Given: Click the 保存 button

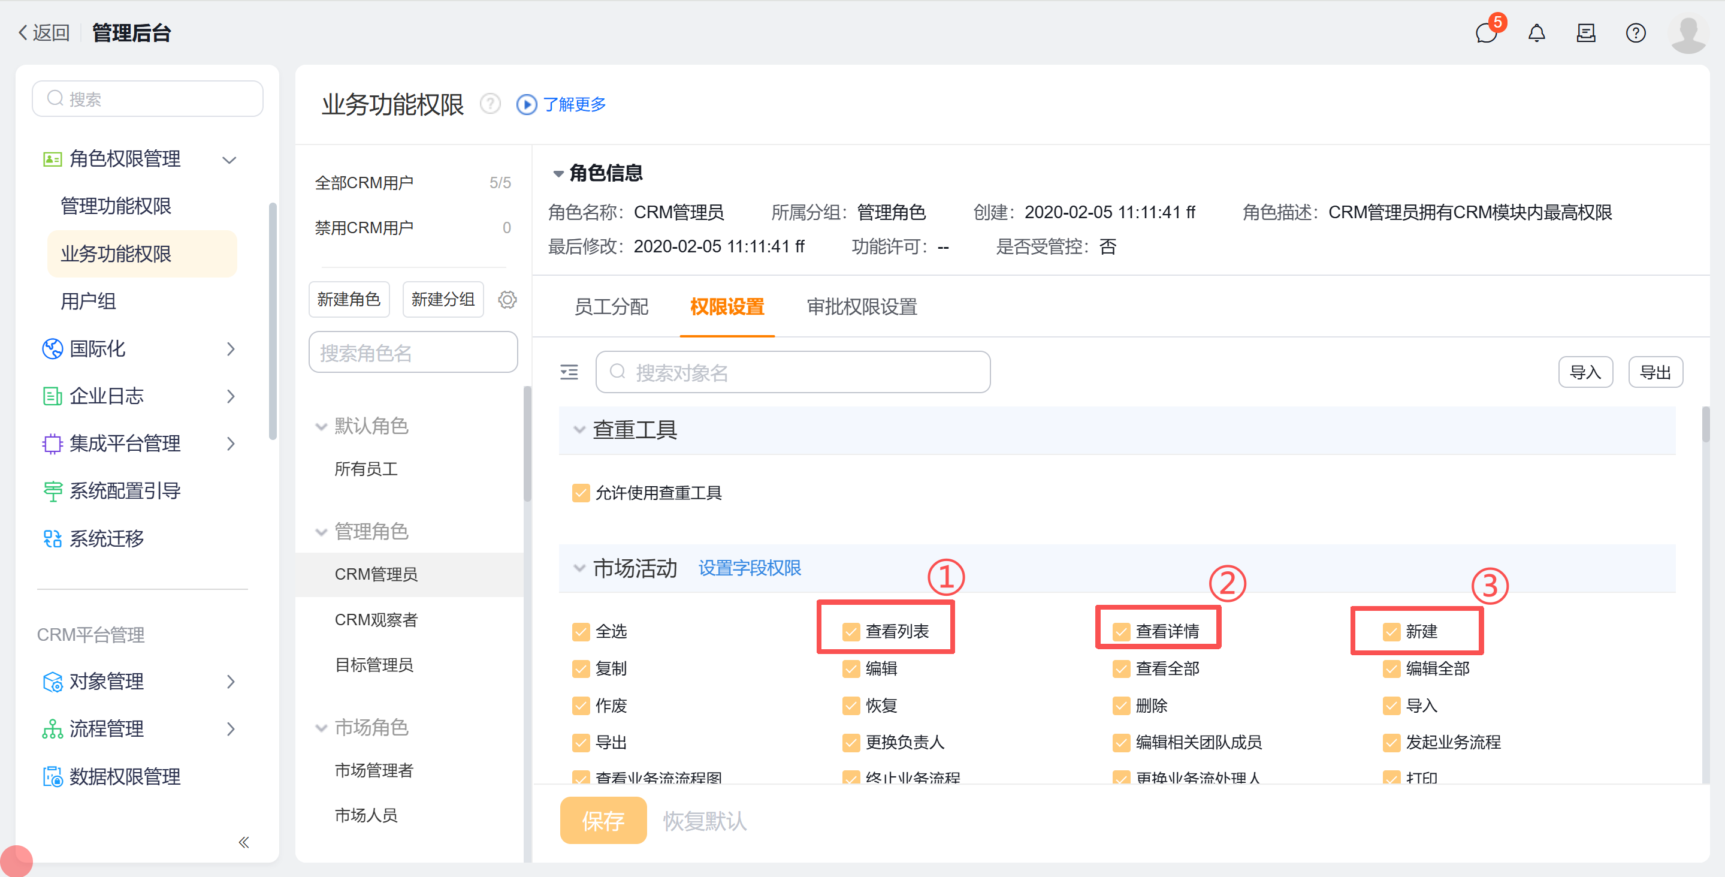Looking at the screenshot, I should click(603, 820).
